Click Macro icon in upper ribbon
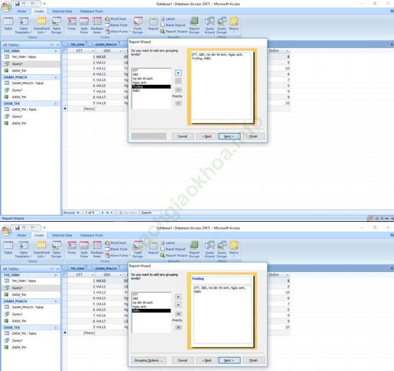This screenshot has height=371, width=394. 233,25
